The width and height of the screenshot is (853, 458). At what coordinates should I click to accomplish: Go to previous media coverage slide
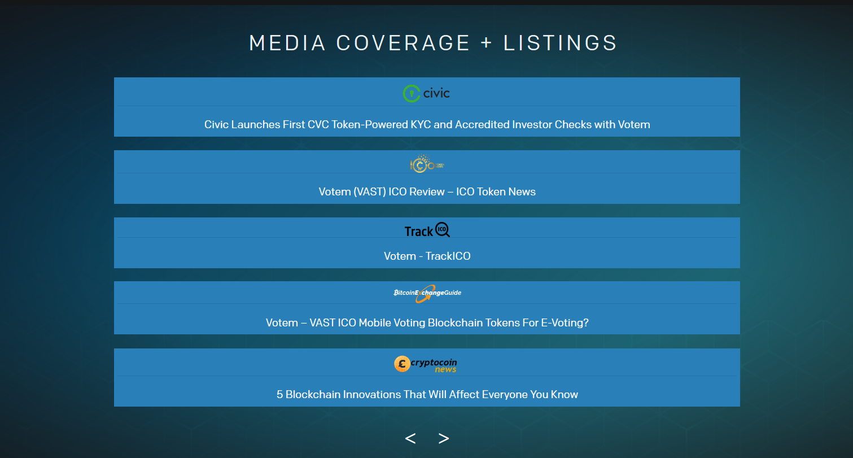(410, 438)
